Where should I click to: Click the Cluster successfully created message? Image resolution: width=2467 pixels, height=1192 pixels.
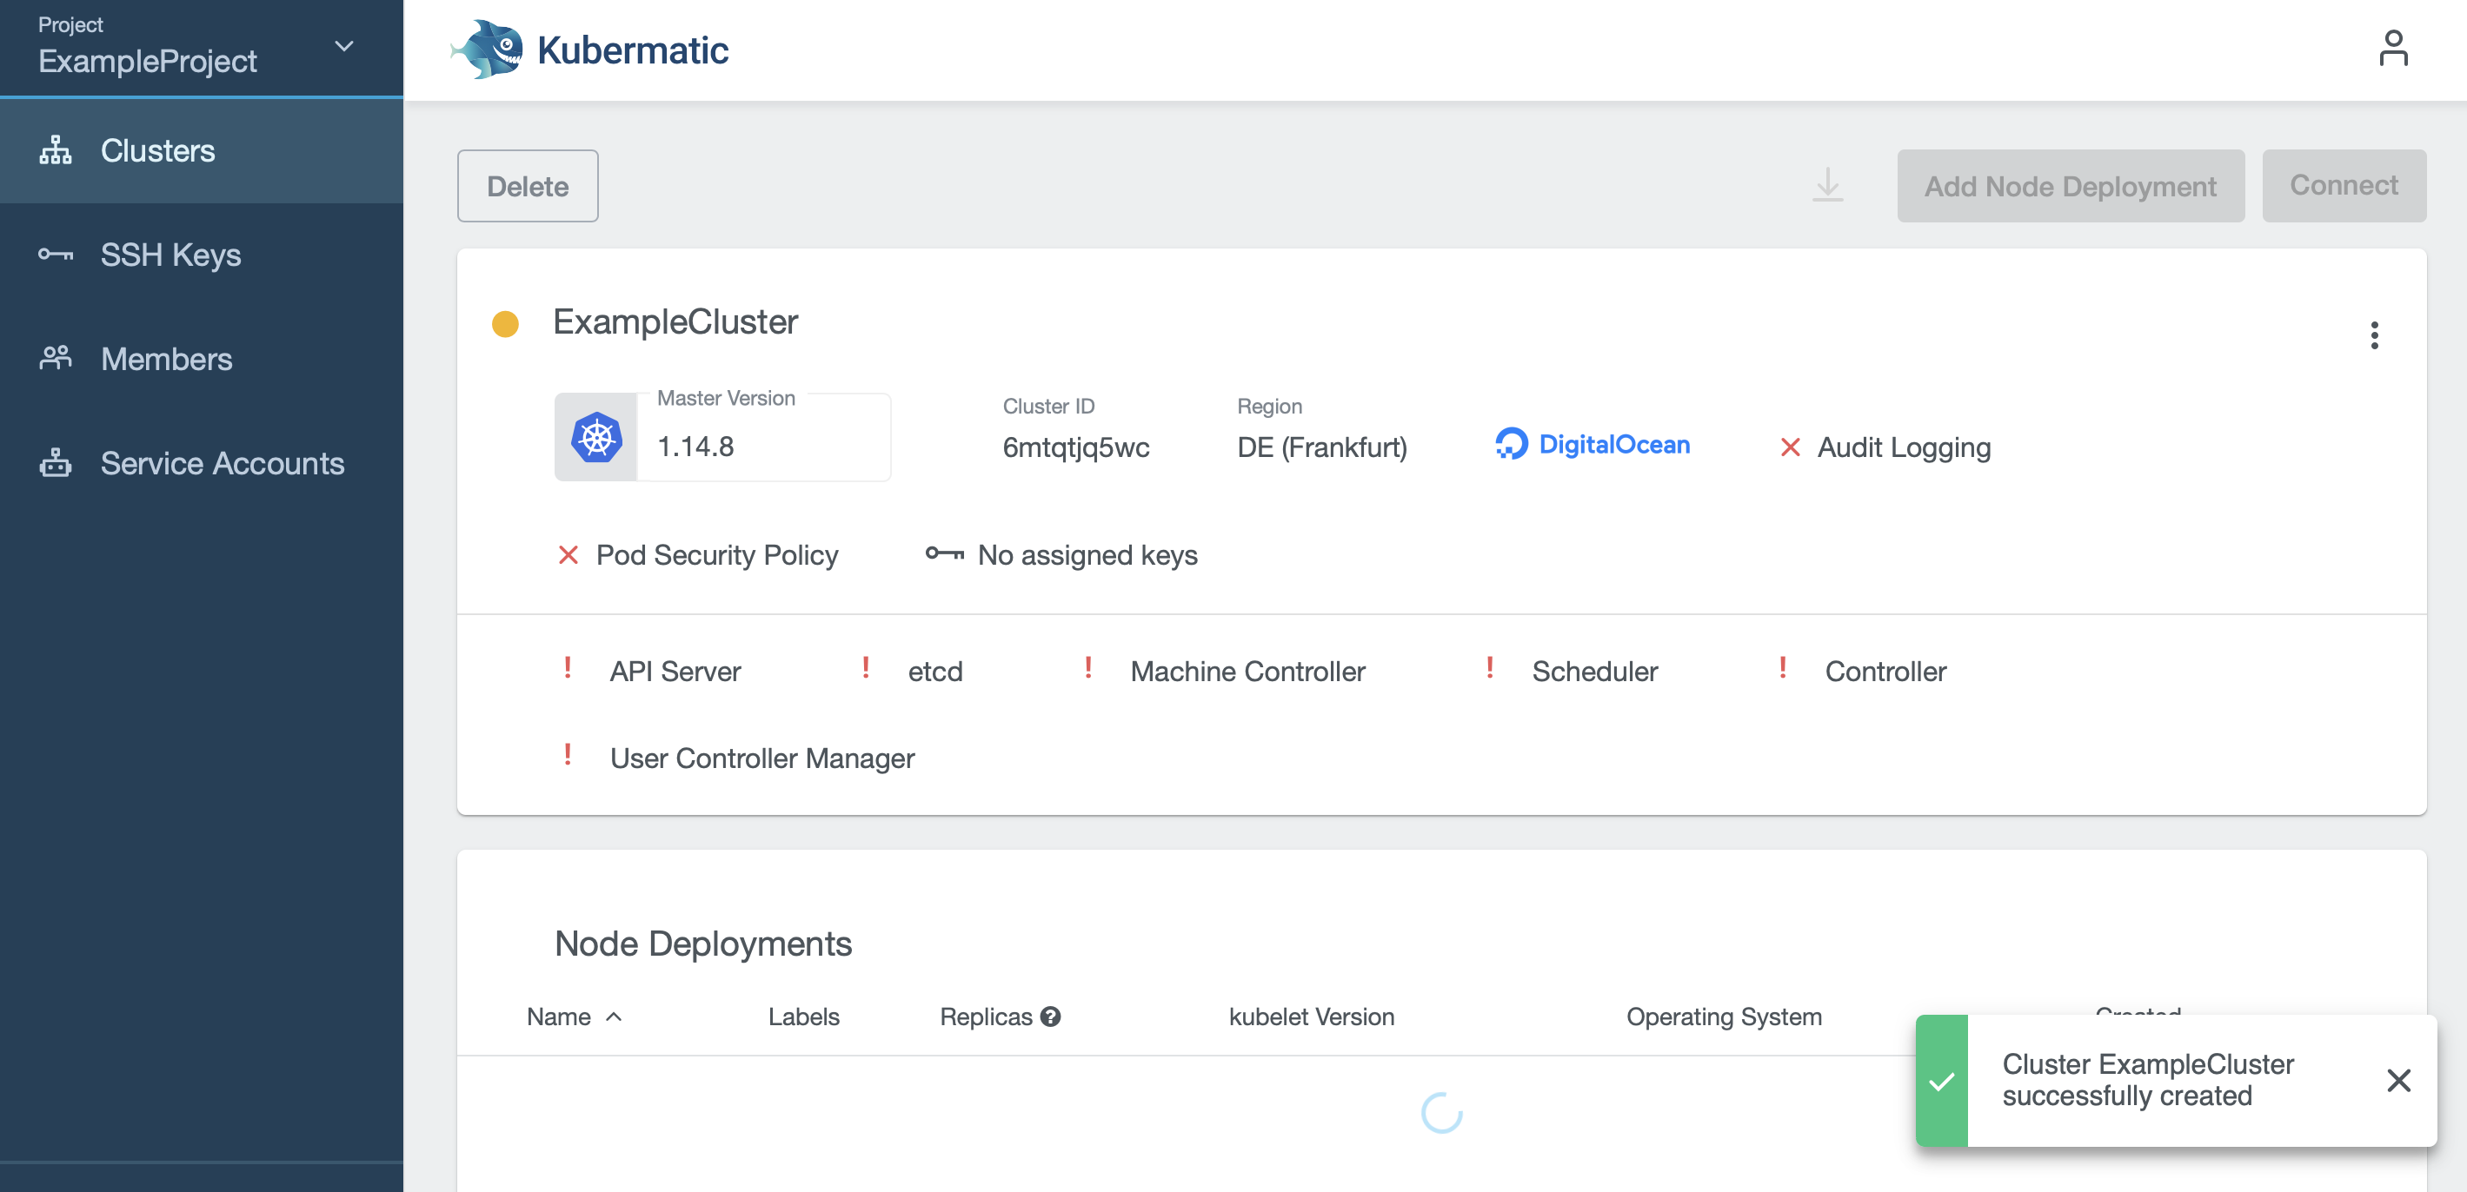click(2148, 1080)
